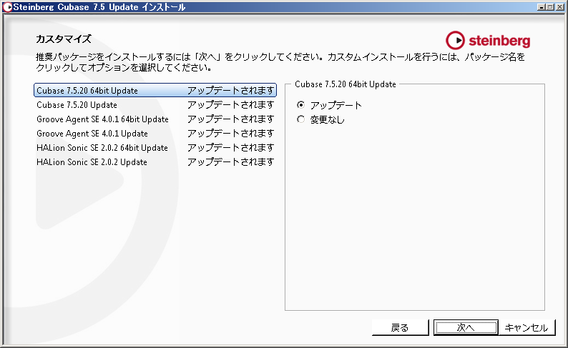Viewport: 568px width, 348px height.
Task: Minimize the installer window
Action: (542, 7)
